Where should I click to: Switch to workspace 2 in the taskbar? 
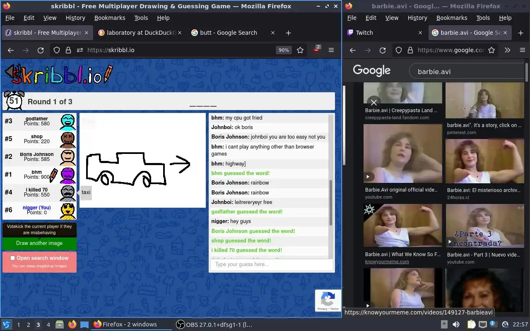[28, 325]
